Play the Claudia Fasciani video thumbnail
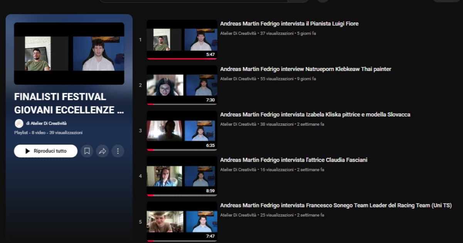 tap(182, 176)
